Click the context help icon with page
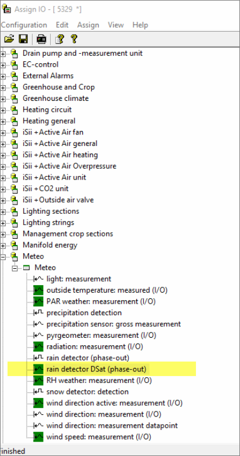Screen dimensions: 240x456 [x=59, y=39]
